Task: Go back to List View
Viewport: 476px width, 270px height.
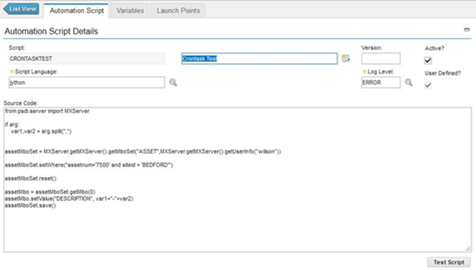Action: (22, 10)
